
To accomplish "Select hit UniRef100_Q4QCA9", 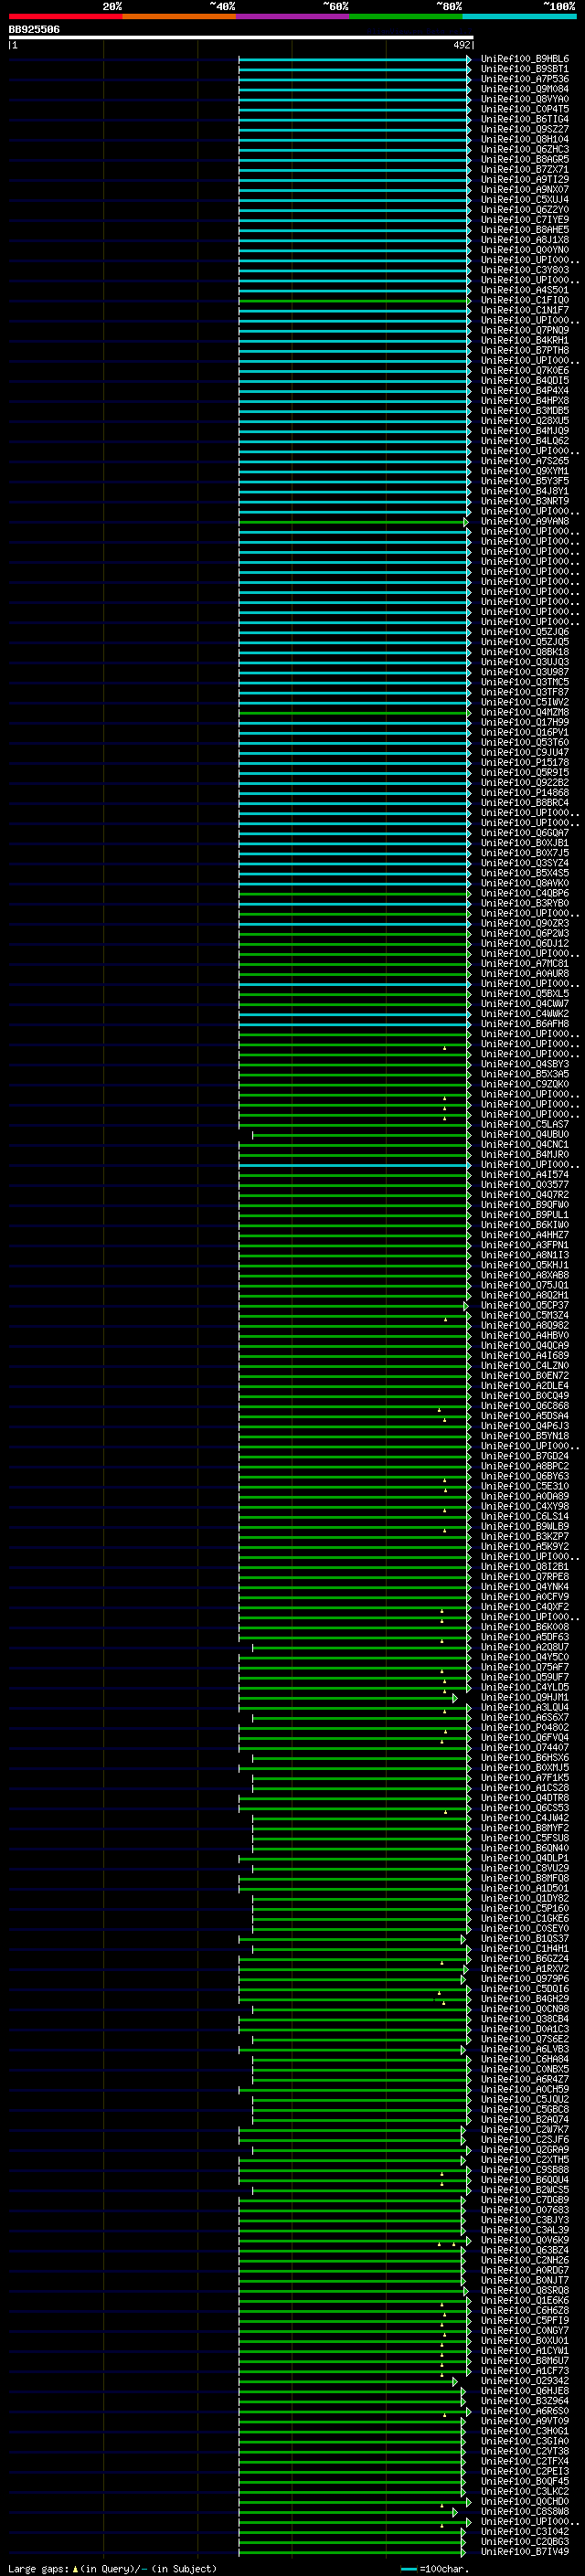I will coord(524,1345).
